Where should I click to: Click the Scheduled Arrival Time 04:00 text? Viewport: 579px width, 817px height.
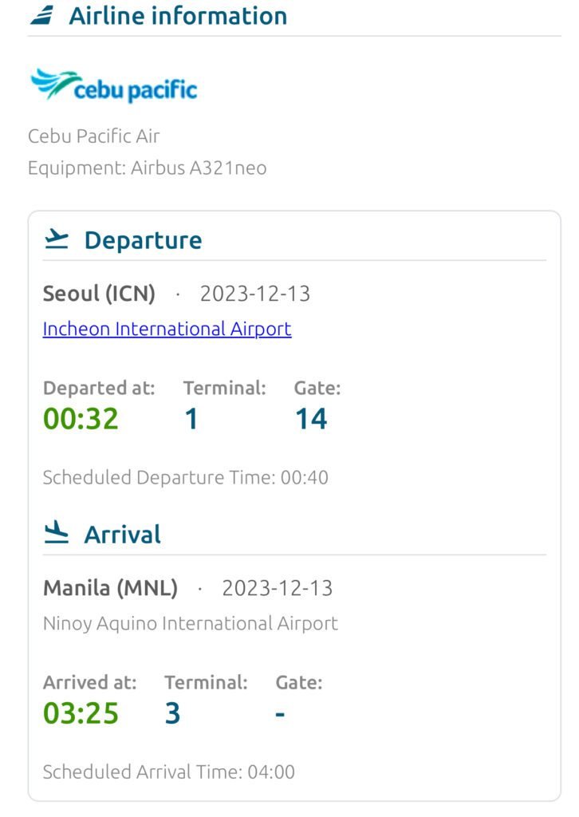pyautogui.click(x=168, y=772)
